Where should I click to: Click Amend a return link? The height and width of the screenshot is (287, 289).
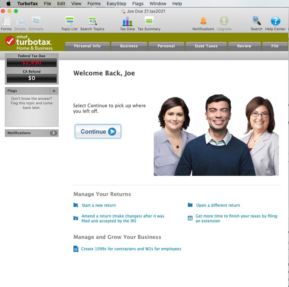pyautogui.click(x=123, y=218)
